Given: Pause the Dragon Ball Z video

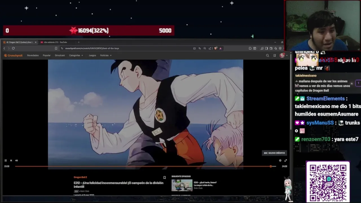Looking at the screenshot, I should pyautogui.click(x=5, y=160).
